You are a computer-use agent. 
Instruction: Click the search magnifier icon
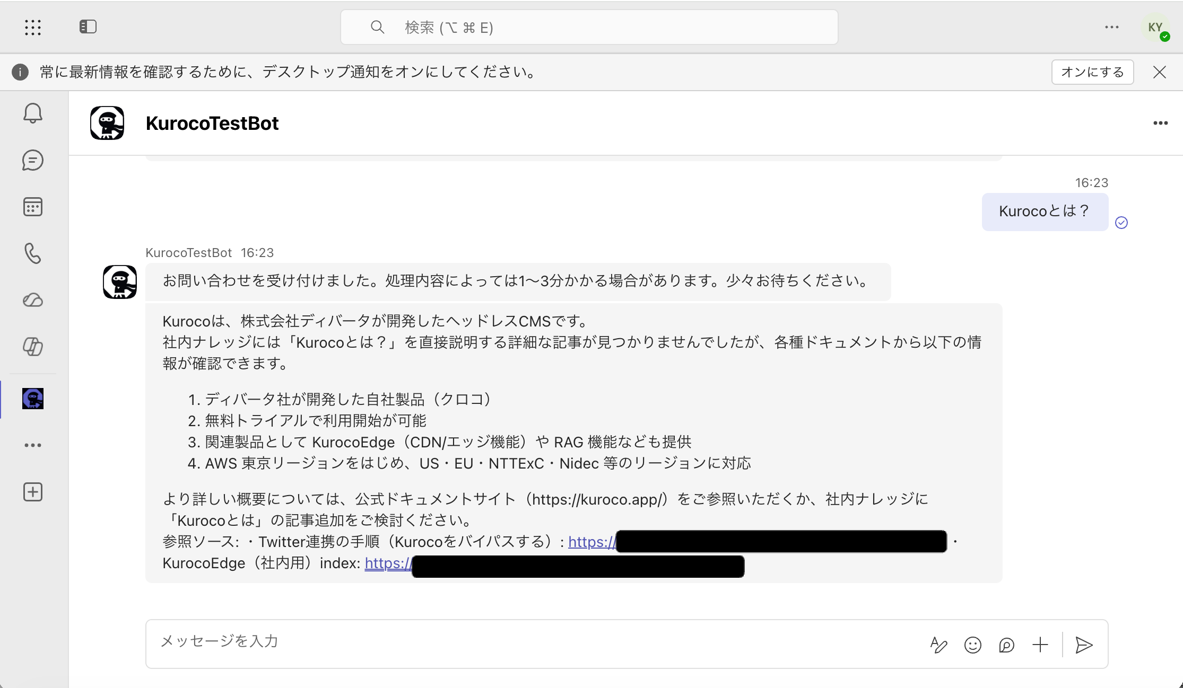[377, 27]
